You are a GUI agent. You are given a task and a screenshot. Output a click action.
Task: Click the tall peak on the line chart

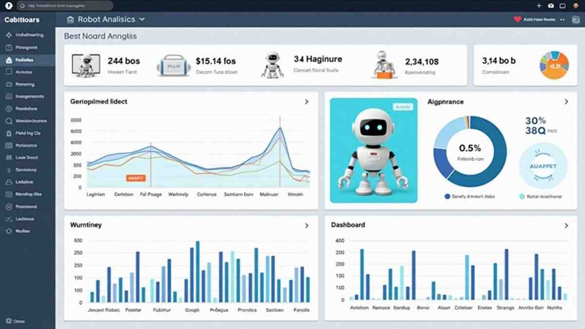280,129
